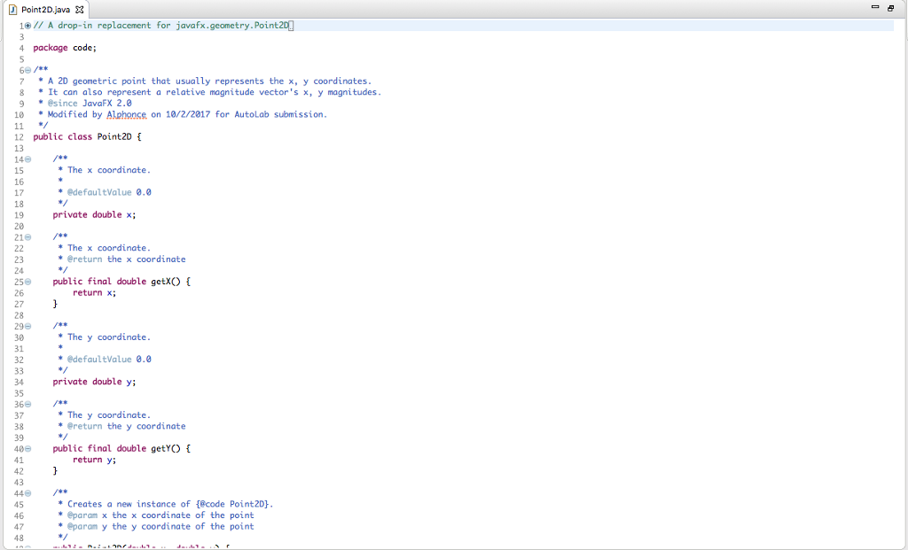Click '@param y the y coordinate' line
This screenshot has width=908, height=550.
tap(160, 526)
